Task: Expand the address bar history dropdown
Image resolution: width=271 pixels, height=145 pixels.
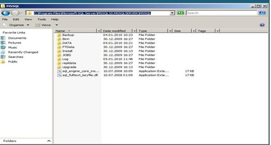Action: click(172, 13)
